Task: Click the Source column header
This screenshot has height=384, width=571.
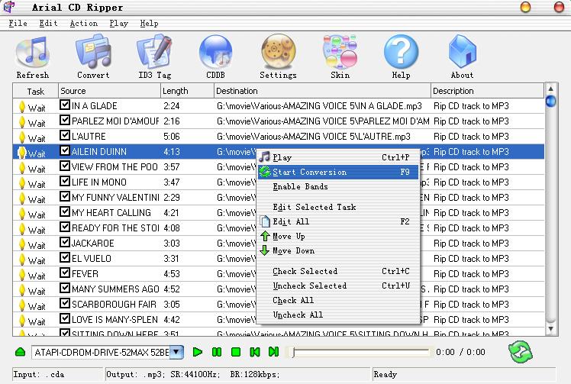Action: pyautogui.click(x=109, y=91)
